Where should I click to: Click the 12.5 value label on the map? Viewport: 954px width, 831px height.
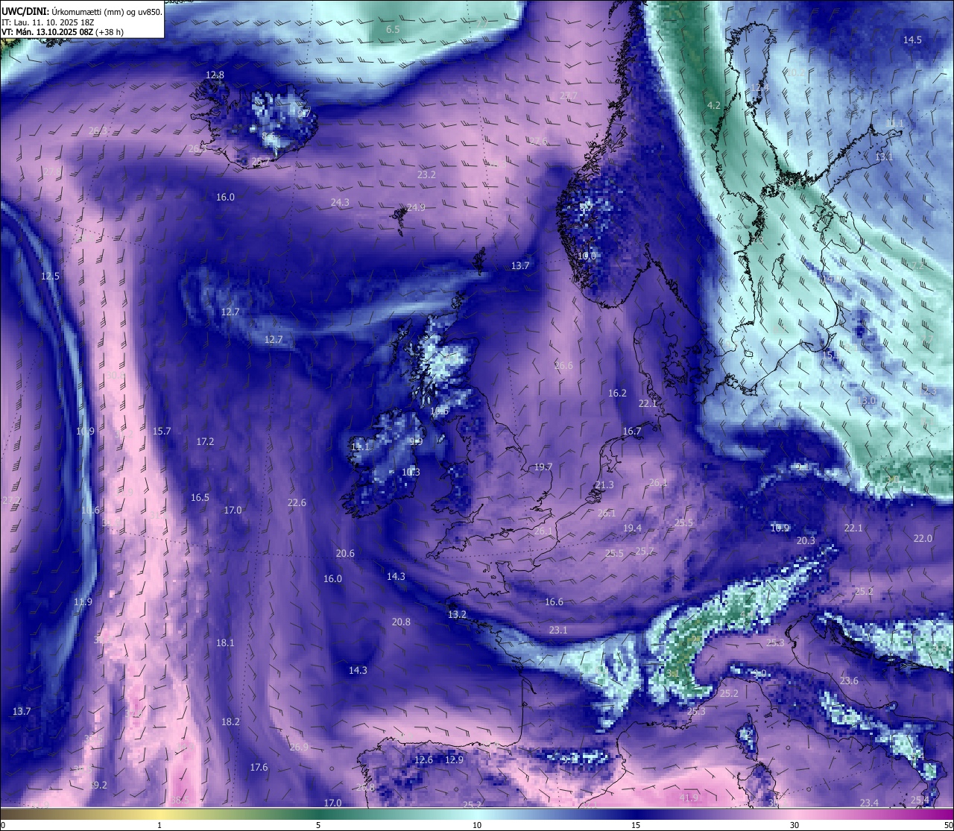coord(50,276)
